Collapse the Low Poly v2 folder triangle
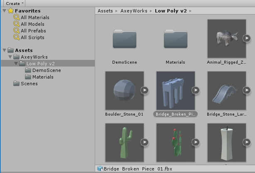 [x=16, y=64]
